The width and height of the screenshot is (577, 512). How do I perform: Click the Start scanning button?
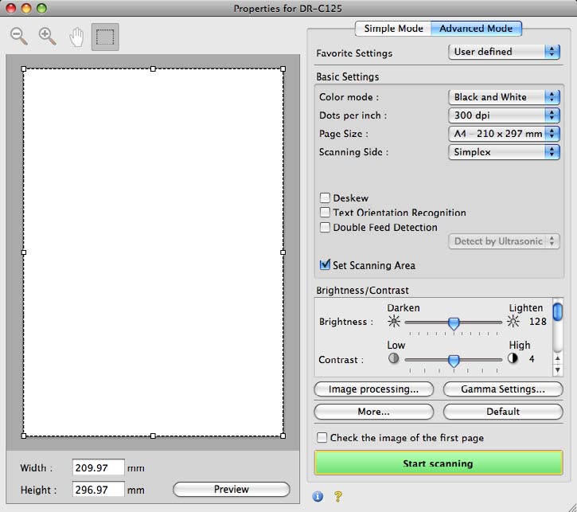tap(439, 463)
